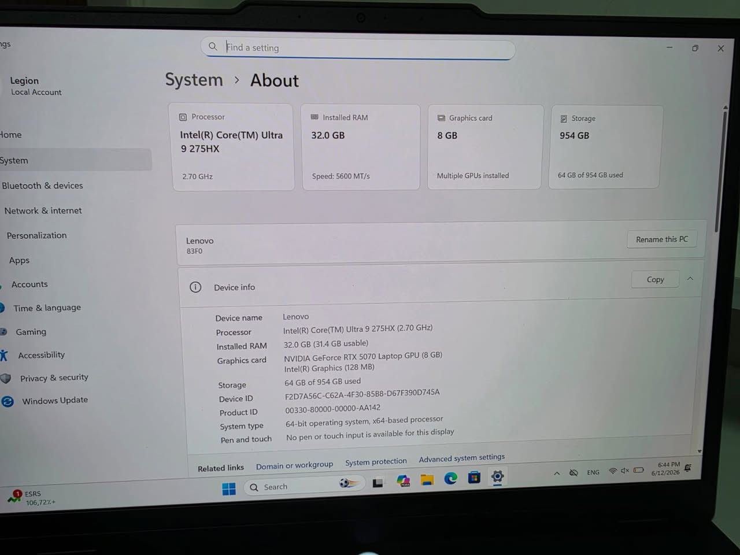Screen dimensions: 740x555
Task: Open Advanced system settings link
Action: click(x=461, y=458)
